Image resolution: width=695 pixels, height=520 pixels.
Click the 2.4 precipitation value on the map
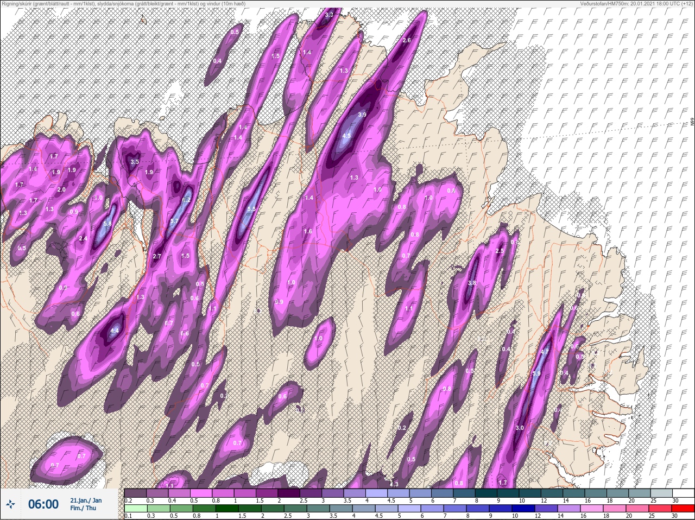tap(83, 238)
